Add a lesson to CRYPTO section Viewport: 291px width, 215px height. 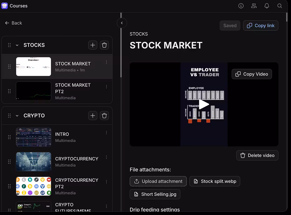93,116
